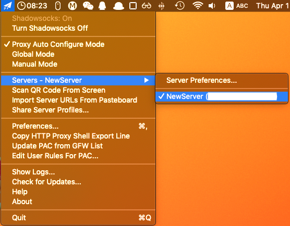Screen dimensions: 290x226
Task: Quit Shadowsocks from the menu
Action: pos(78,218)
